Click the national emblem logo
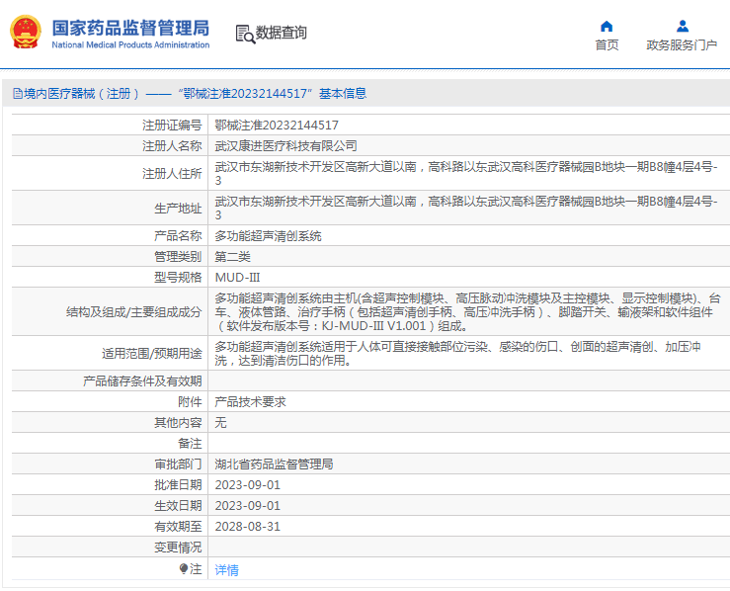 pos(26,33)
